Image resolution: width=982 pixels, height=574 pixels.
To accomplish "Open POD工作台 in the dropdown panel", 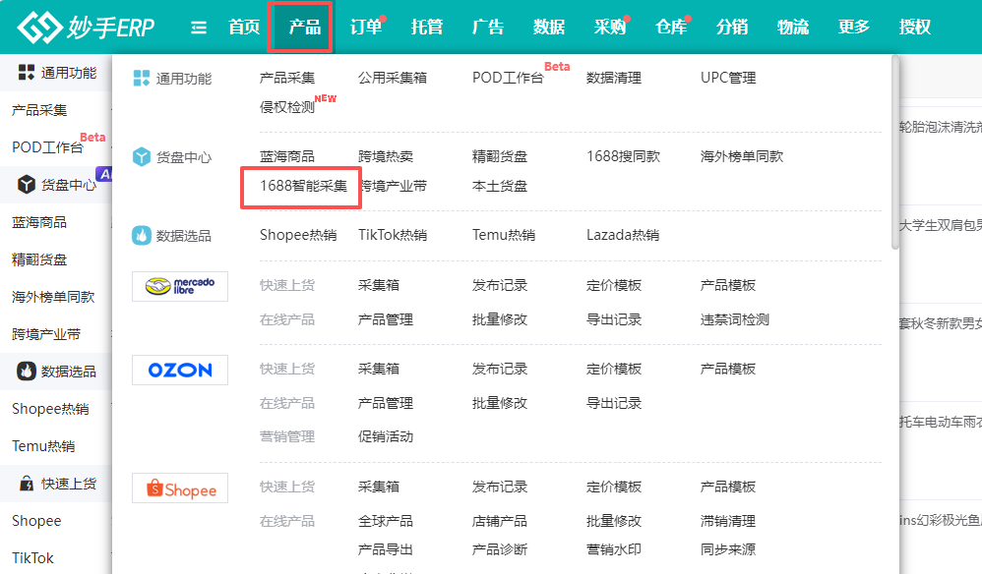I will [508, 78].
